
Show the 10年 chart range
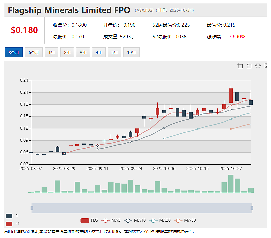[x=131, y=52]
